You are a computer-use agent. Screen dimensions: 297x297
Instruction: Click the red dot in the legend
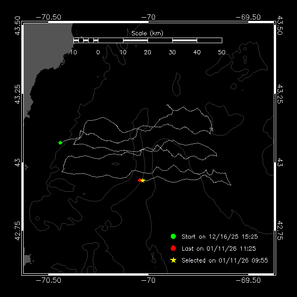click(x=173, y=249)
